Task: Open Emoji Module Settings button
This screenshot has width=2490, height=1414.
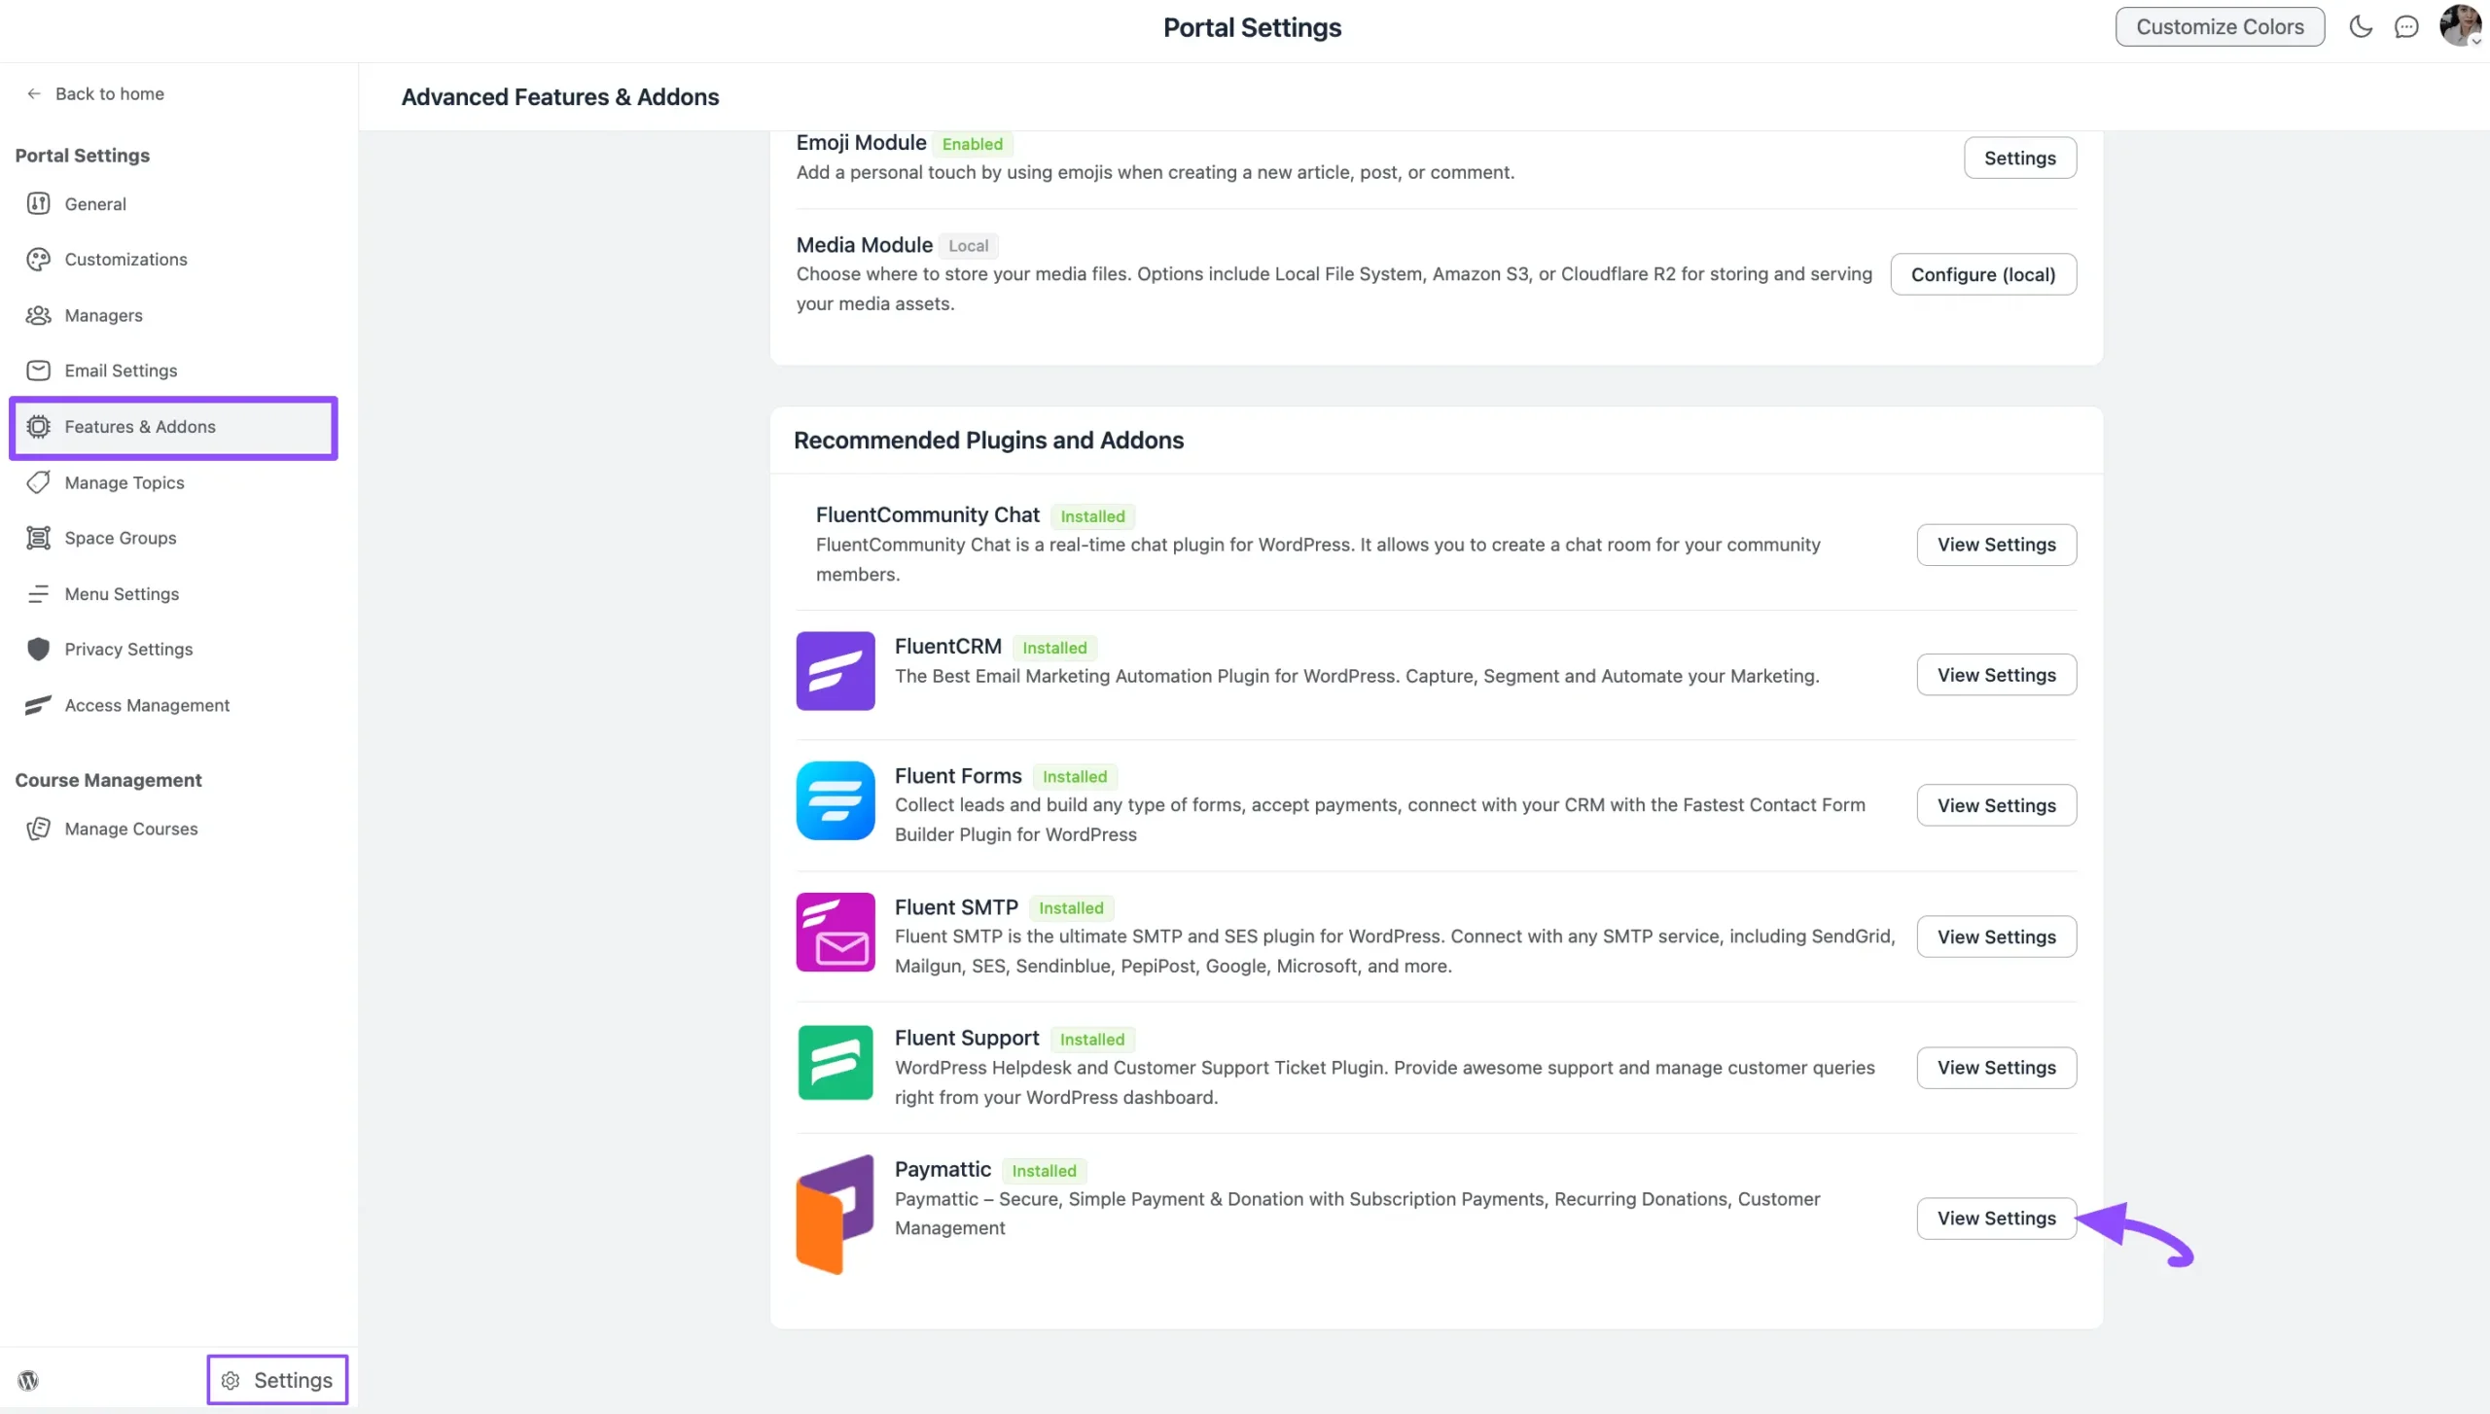Action: [x=2019, y=158]
